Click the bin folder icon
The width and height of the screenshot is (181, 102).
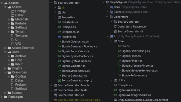(59, 8)
